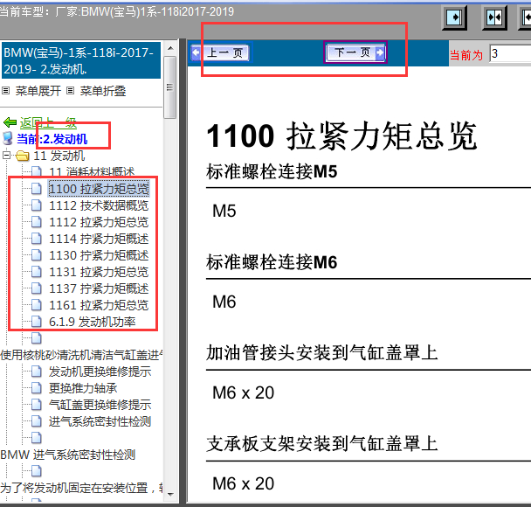Click page icon beside 发动机更换维修提示
The height and width of the screenshot is (507, 531).
click(x=37, y=372)
